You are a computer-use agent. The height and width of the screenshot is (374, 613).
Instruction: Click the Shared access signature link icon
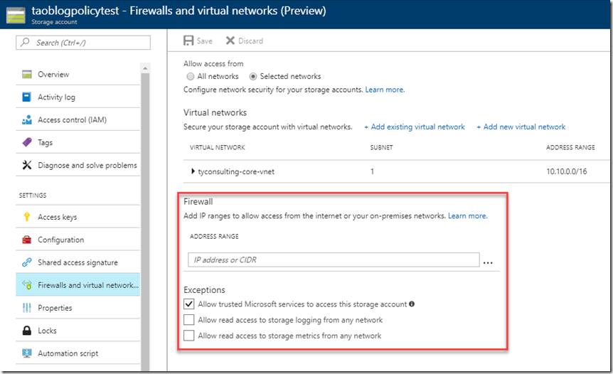[26, 262]
